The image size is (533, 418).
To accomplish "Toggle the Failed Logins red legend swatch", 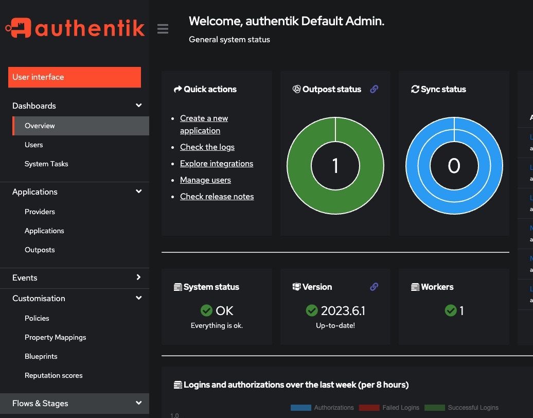I will pyautogui.click(x=369, y=408).
